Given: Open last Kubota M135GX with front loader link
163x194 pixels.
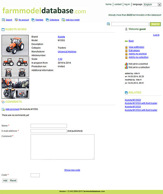Looking at the screenshot, I should pyautogui.click(x=141, y=110).
